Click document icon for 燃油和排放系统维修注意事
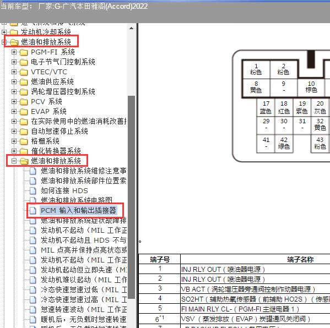Screen dimensions: 330x328 point(33,171)
